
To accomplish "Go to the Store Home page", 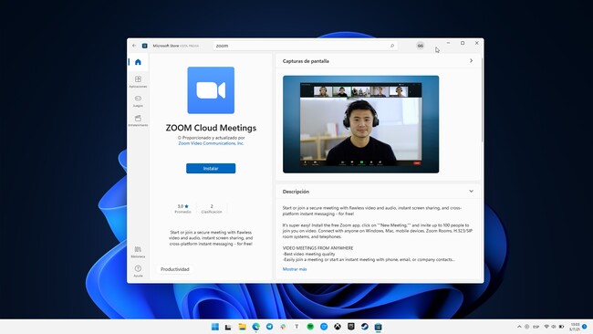I will [x=138, y=62].
